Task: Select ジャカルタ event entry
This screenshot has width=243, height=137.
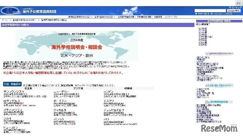Action: [65, 112]
